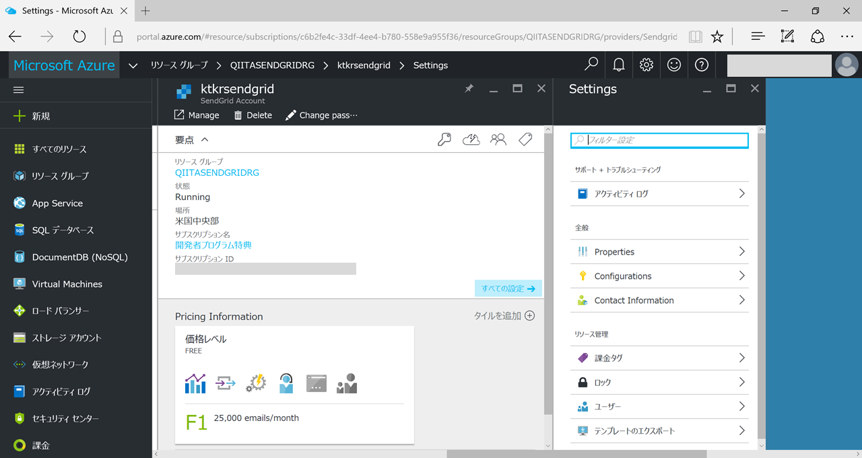Open the help question mark icon
862x458 pixels.
tap(702, 65)
